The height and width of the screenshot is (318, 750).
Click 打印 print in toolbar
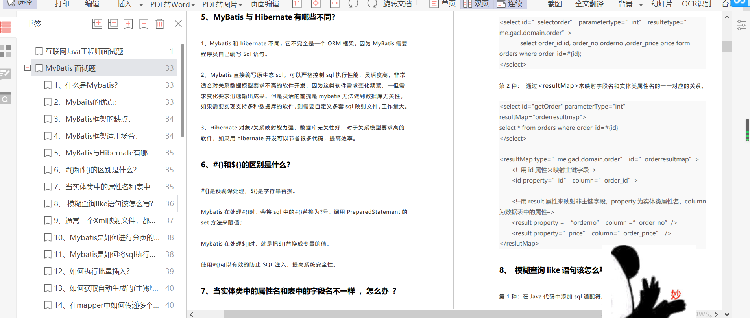click(x=62, y=4)
